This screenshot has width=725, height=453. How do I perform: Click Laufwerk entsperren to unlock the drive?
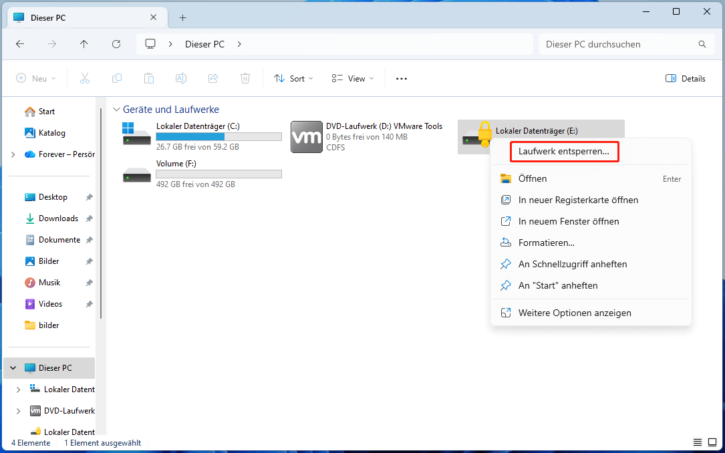pos(563,152)
